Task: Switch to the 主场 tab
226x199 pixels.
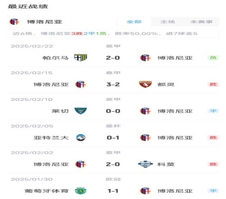Action: [x=168, y=22]
